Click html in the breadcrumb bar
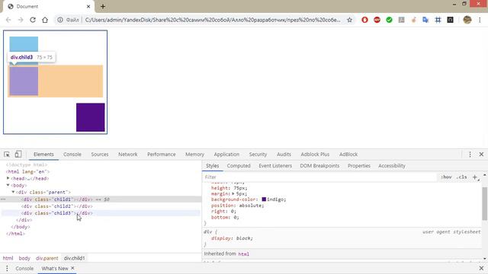Image resolution: width=488 pixels, height=274 pixels. [8, 258]
